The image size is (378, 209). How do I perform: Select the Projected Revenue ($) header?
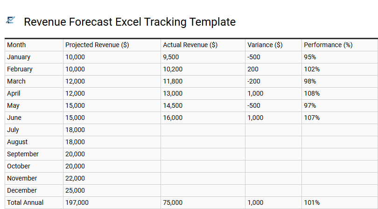point(97,45)
